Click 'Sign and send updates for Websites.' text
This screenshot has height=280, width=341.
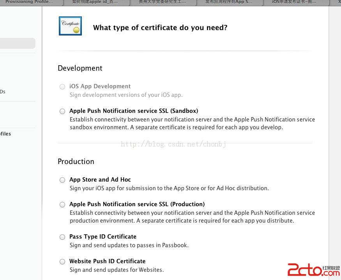[117, 270]
